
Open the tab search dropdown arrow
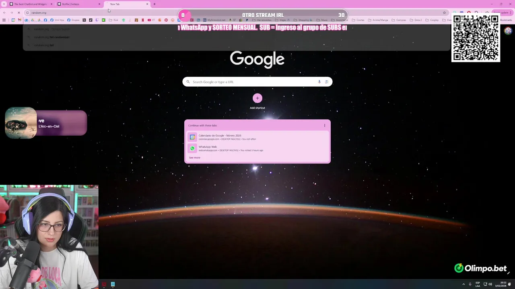point(4,4)
